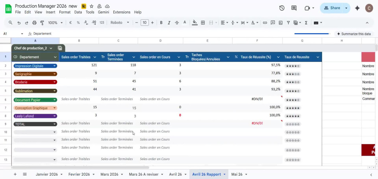The height and width of the screenshot is (179, 378).
Task: Open the Name box dropdown arrow
Action: (x=22, y=34)
